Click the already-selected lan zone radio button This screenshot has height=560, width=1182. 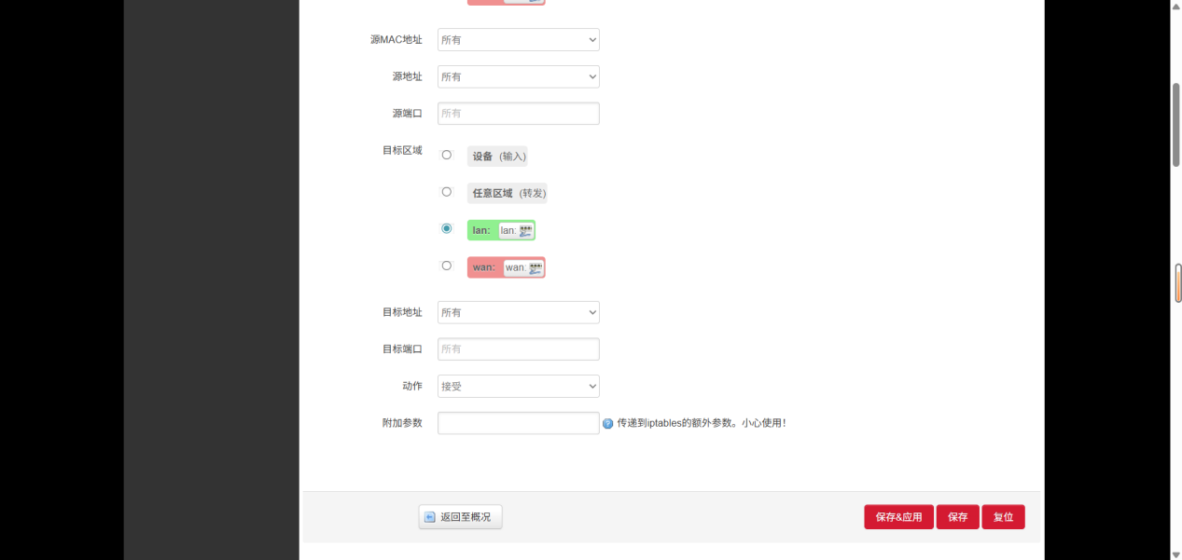click(x=446, y=227)
